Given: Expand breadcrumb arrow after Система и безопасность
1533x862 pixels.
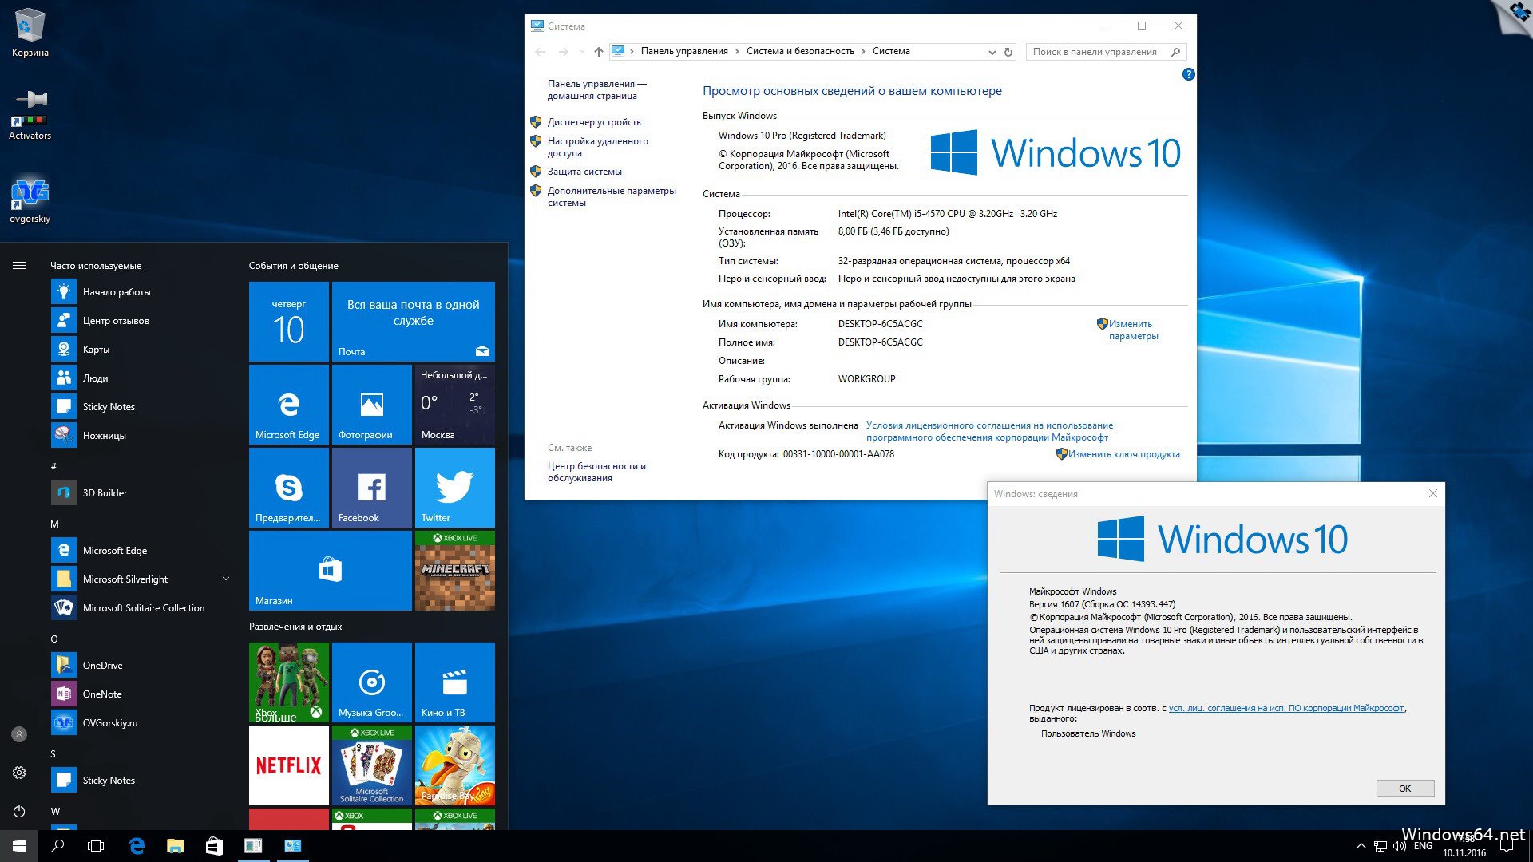Looking at the screenshot, I should coord(863,51).
